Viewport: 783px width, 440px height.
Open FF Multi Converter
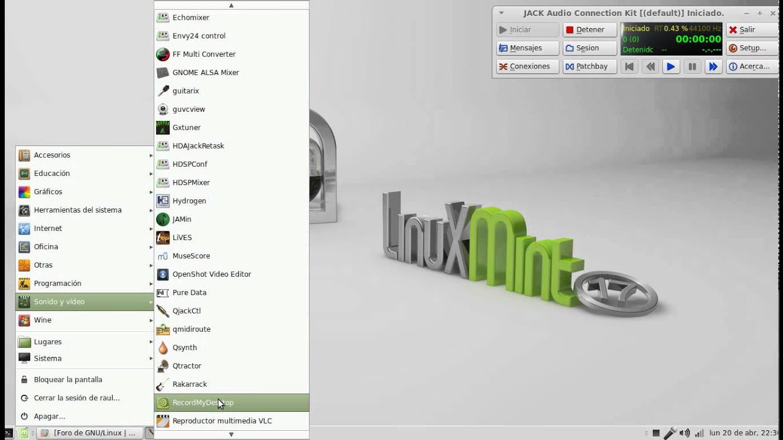(231, 54)
